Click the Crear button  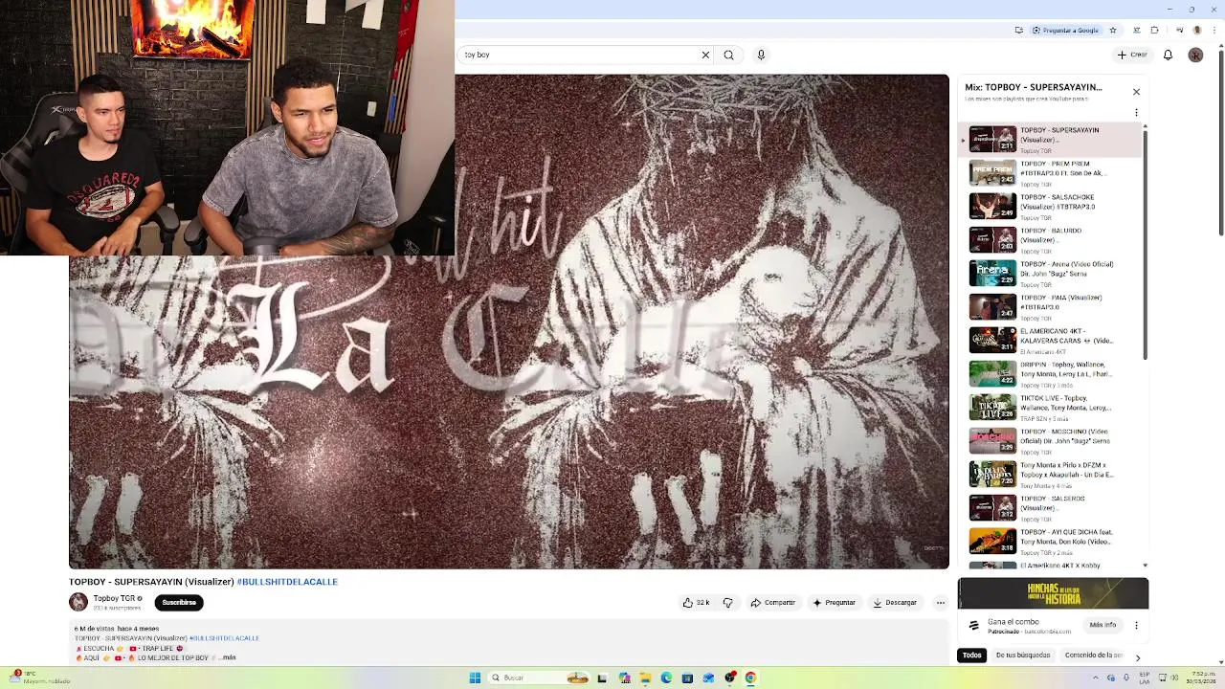tap(1132, 55)
